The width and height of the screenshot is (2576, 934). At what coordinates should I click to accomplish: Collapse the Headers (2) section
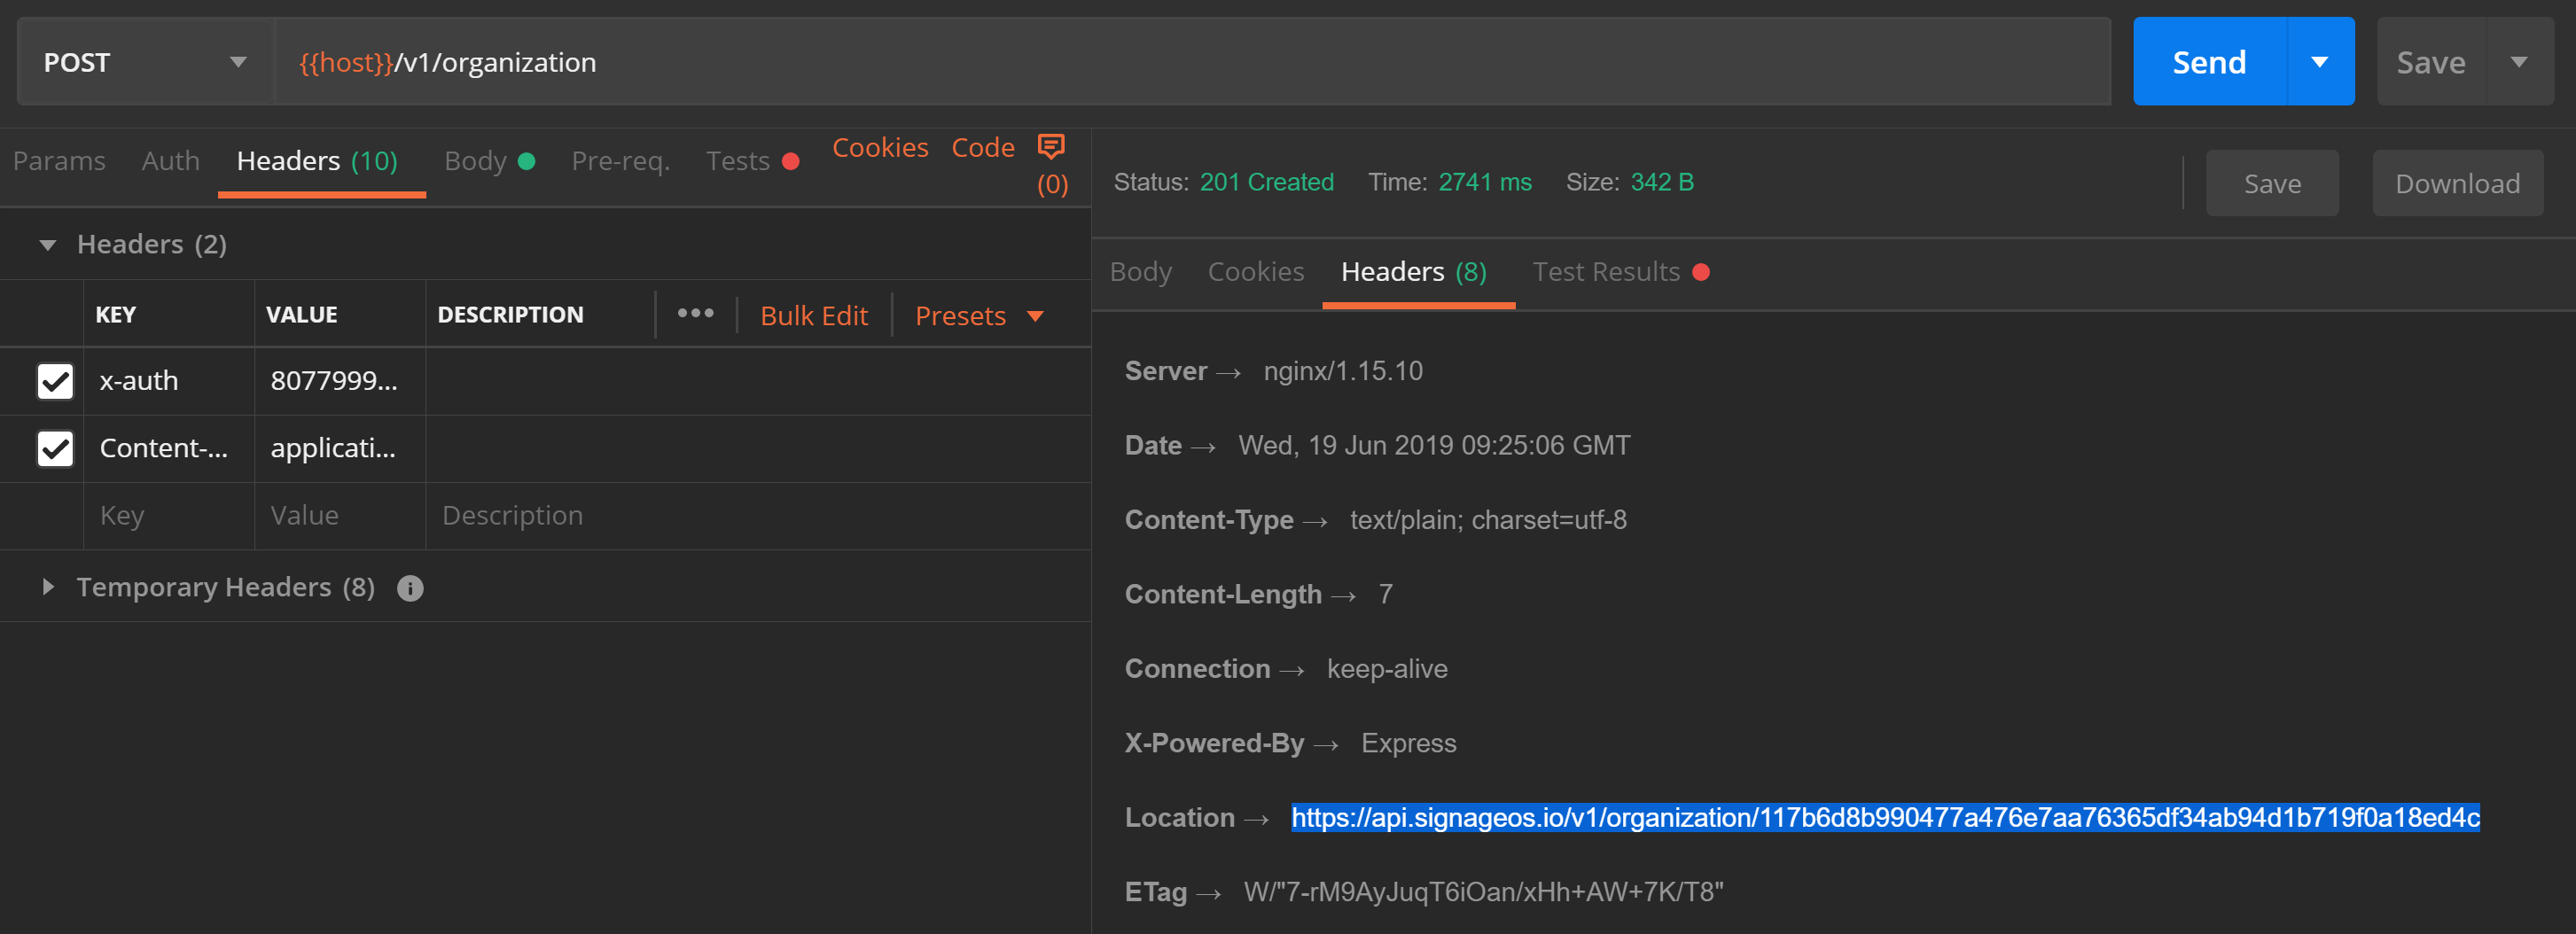(45, 244)
